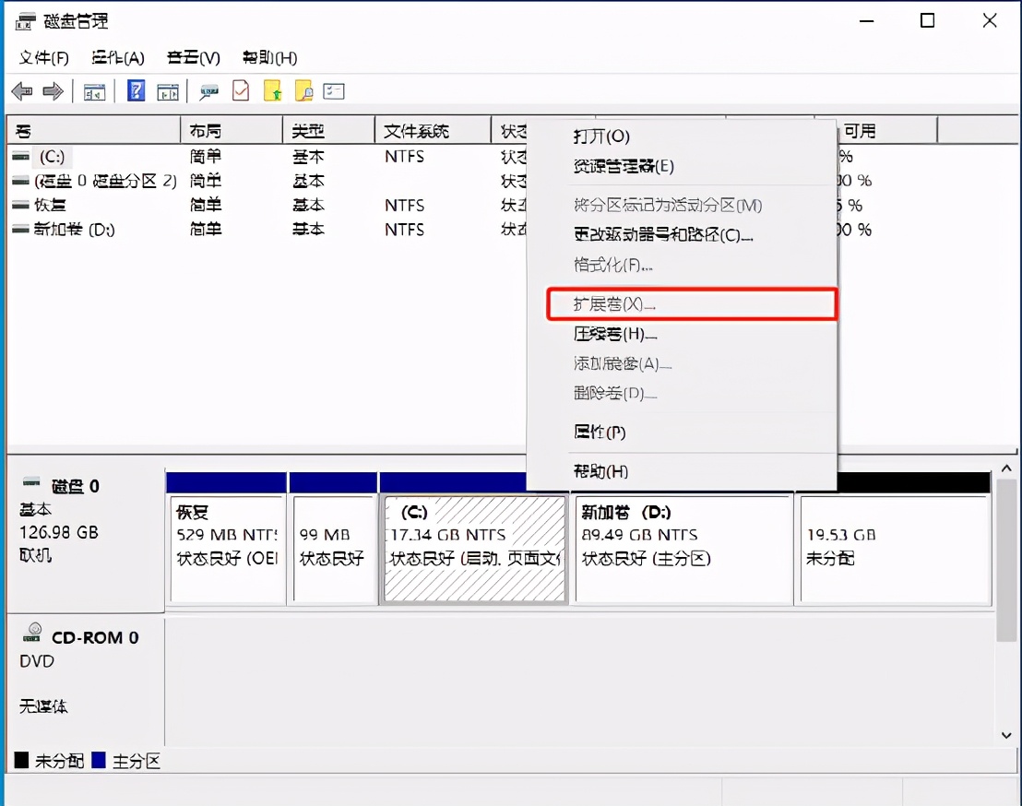Click the blue 主分区 legend swatch
The width and height of the screenshot is (1022, 806).
click(99, 760)
